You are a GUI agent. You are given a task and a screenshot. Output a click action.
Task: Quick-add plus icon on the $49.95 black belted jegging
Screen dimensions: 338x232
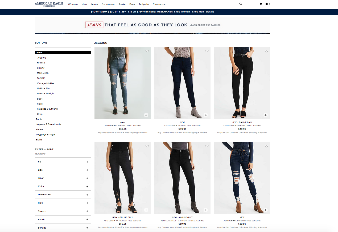[265, 115]
